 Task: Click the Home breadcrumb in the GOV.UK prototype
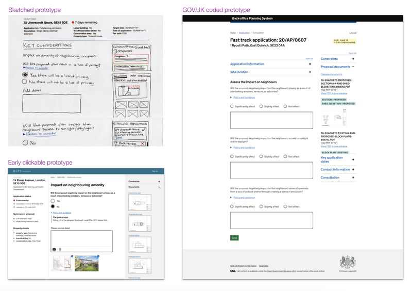tap(233, 33)
